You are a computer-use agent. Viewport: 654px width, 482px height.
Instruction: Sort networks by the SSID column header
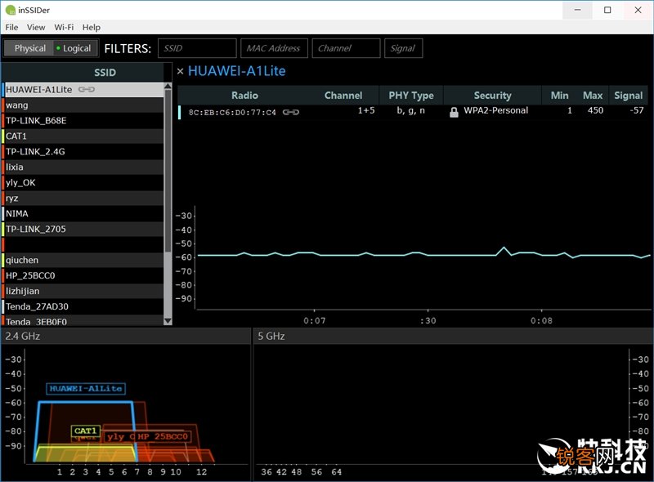[83, 72]
